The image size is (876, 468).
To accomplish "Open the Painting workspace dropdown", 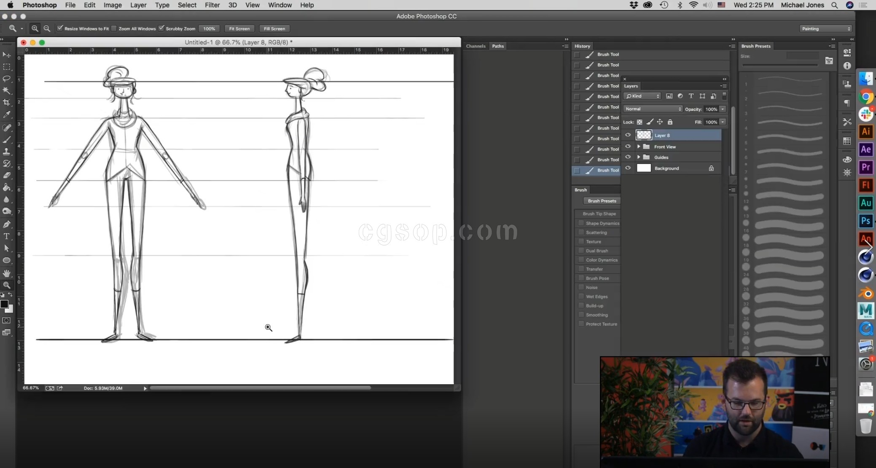I will [826, 29].
